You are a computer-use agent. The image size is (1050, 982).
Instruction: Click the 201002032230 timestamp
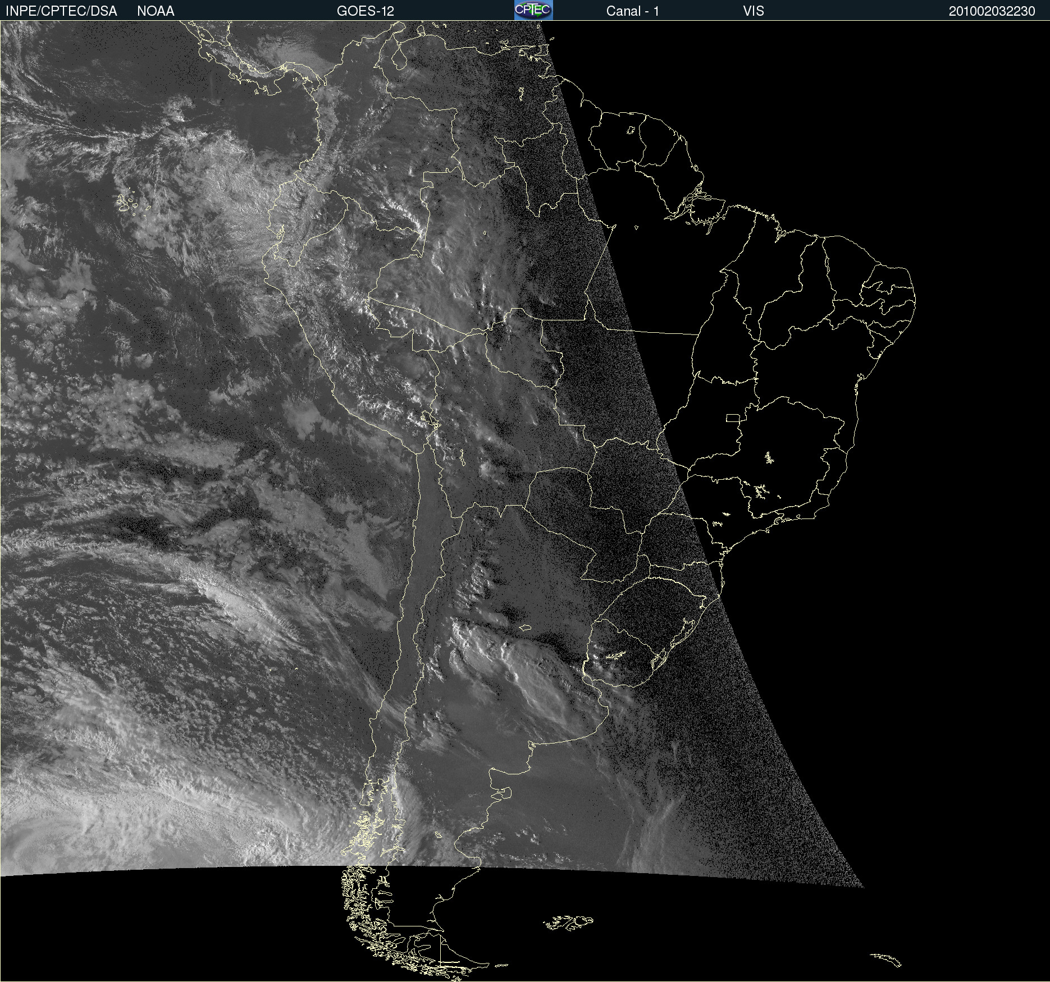(x=992, y=11)
